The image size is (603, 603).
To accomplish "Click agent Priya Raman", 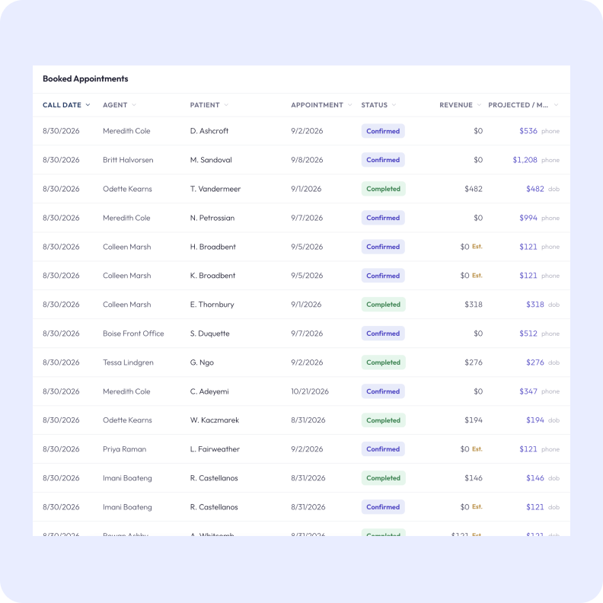I will tap(125, 449).
